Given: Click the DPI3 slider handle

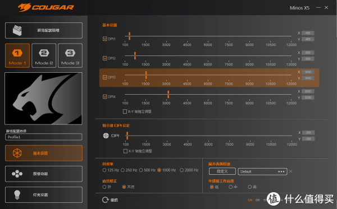Looking at the screenshot, I should (146, 75).
